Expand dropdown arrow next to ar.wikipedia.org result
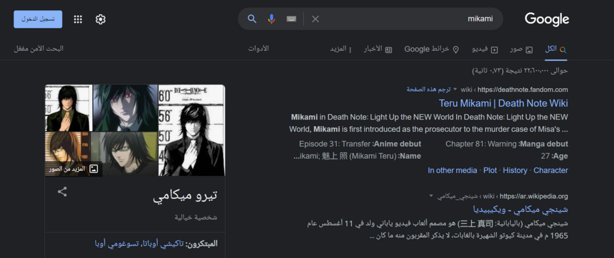 [431, 196]
